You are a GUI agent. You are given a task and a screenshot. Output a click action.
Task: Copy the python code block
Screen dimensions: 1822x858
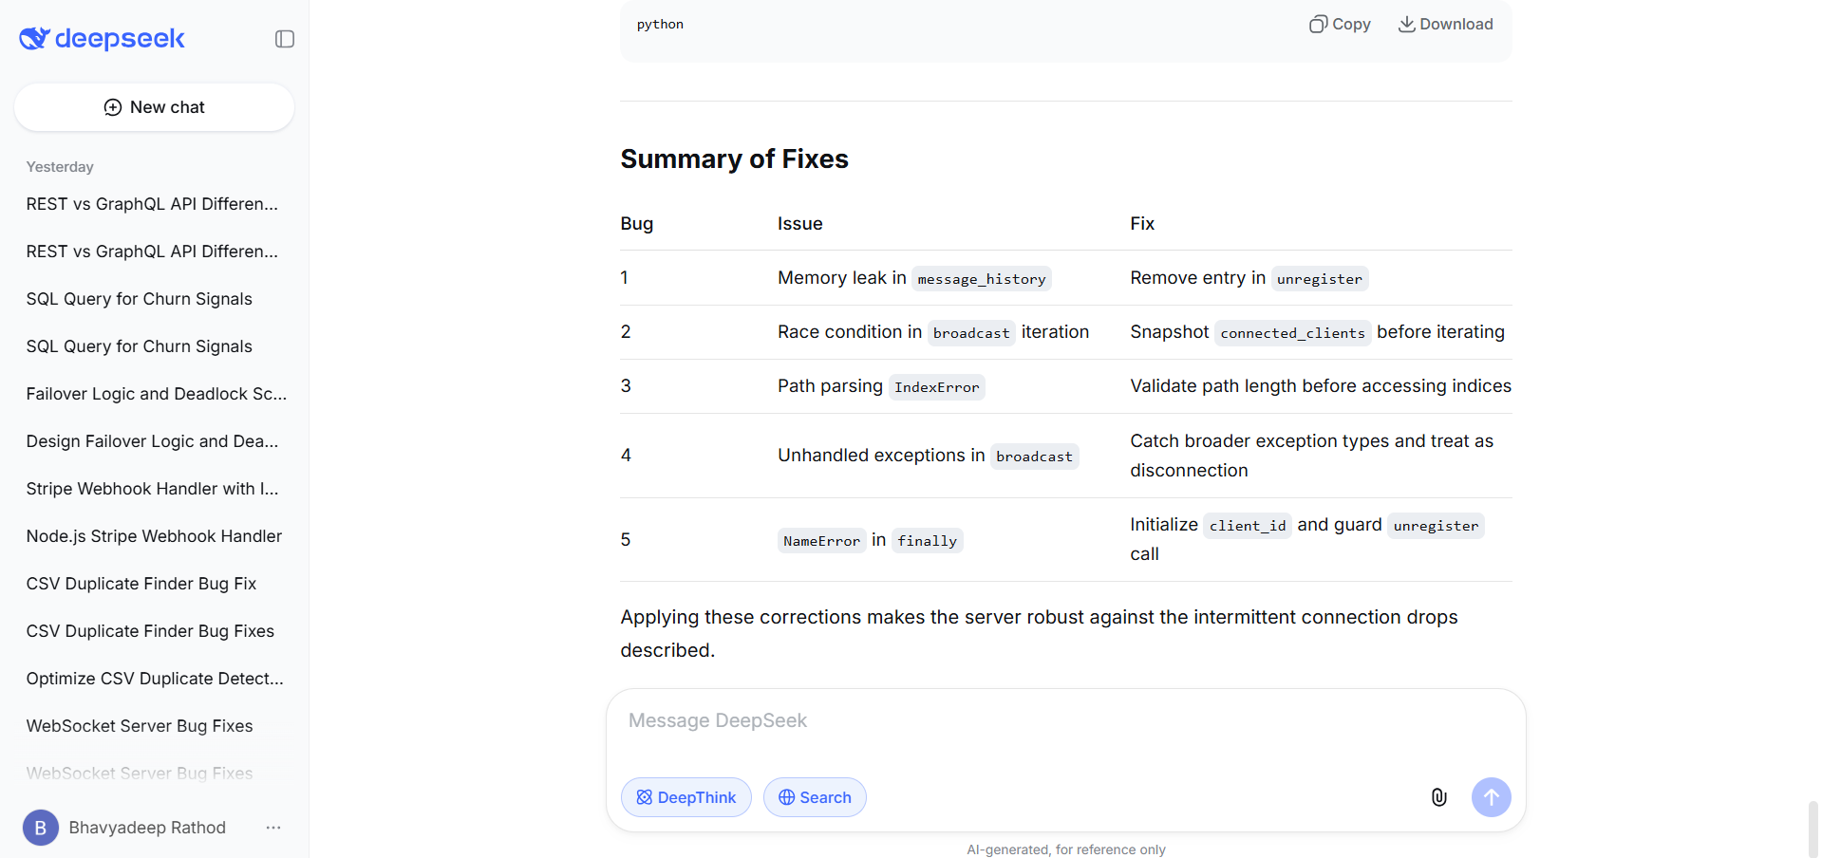(1339, 24)
